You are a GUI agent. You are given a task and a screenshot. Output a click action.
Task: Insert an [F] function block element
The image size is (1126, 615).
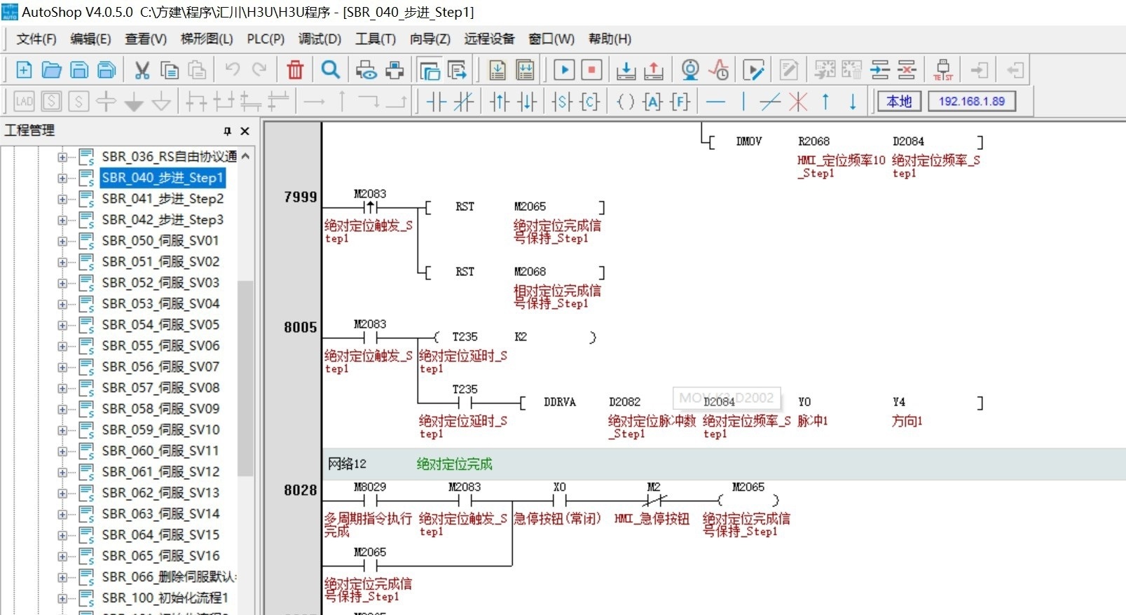tap(680, 102)
